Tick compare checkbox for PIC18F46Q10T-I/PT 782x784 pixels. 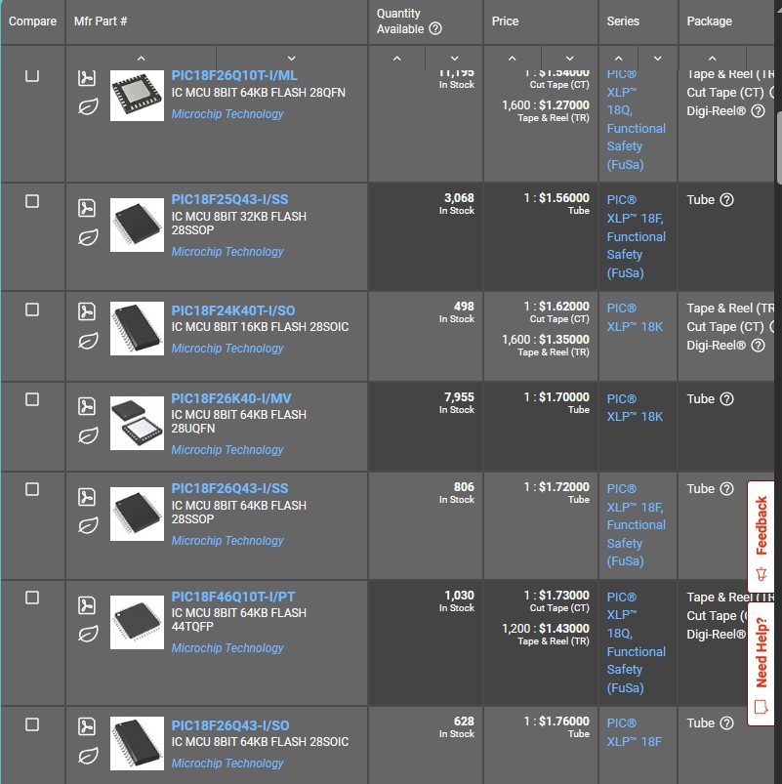pos(32,598)
